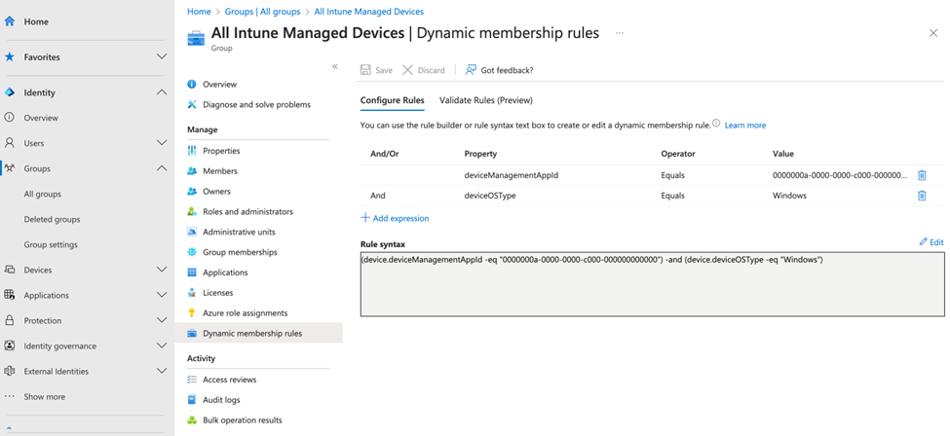Click Home breadcrumb link
The image size is (950, 436).
click(x=199, y=12)
